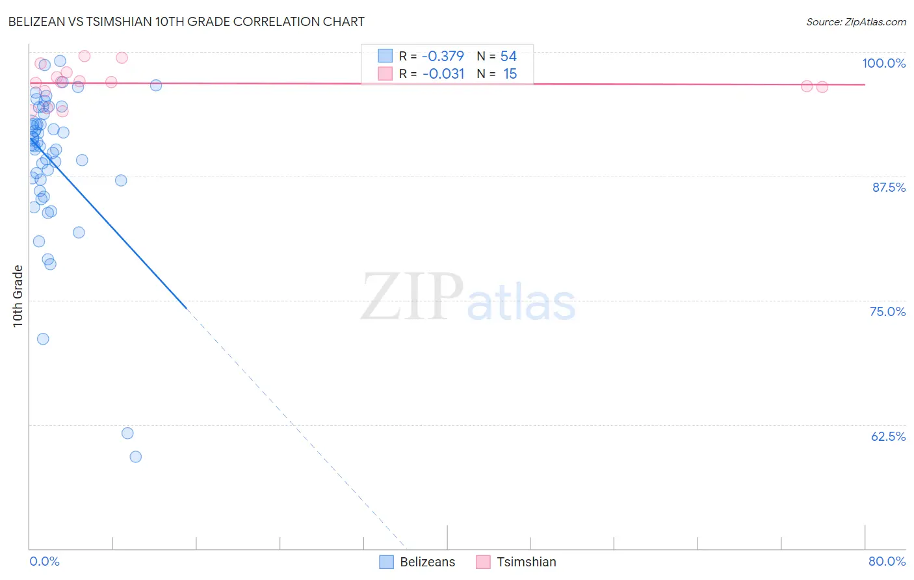Click the R = -0.379 correlation value
This screenshot has height=580, width=914.
pos(432,56)
